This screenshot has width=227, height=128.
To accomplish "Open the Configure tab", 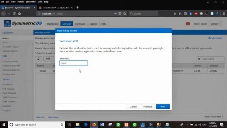I will click(80, 24).
